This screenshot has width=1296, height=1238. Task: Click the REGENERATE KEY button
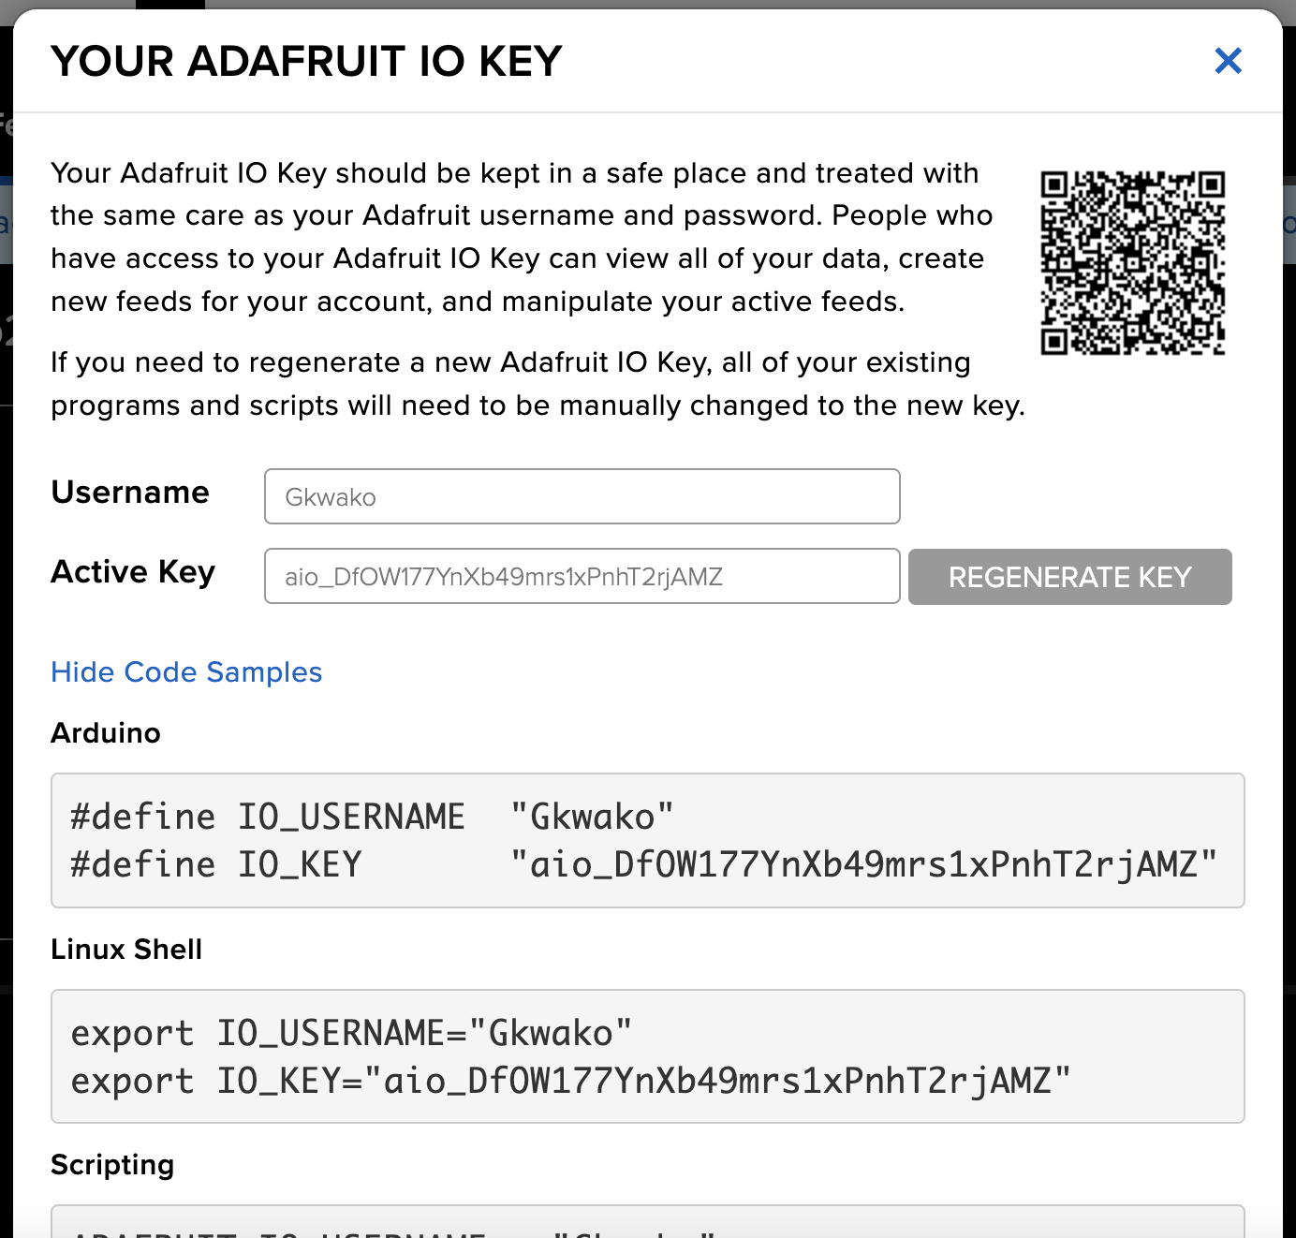tap(1069, 577)
